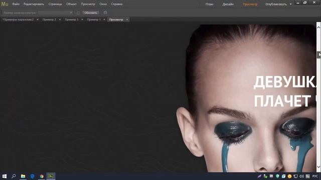Close the Примеры параллакс2 tab

38,19
